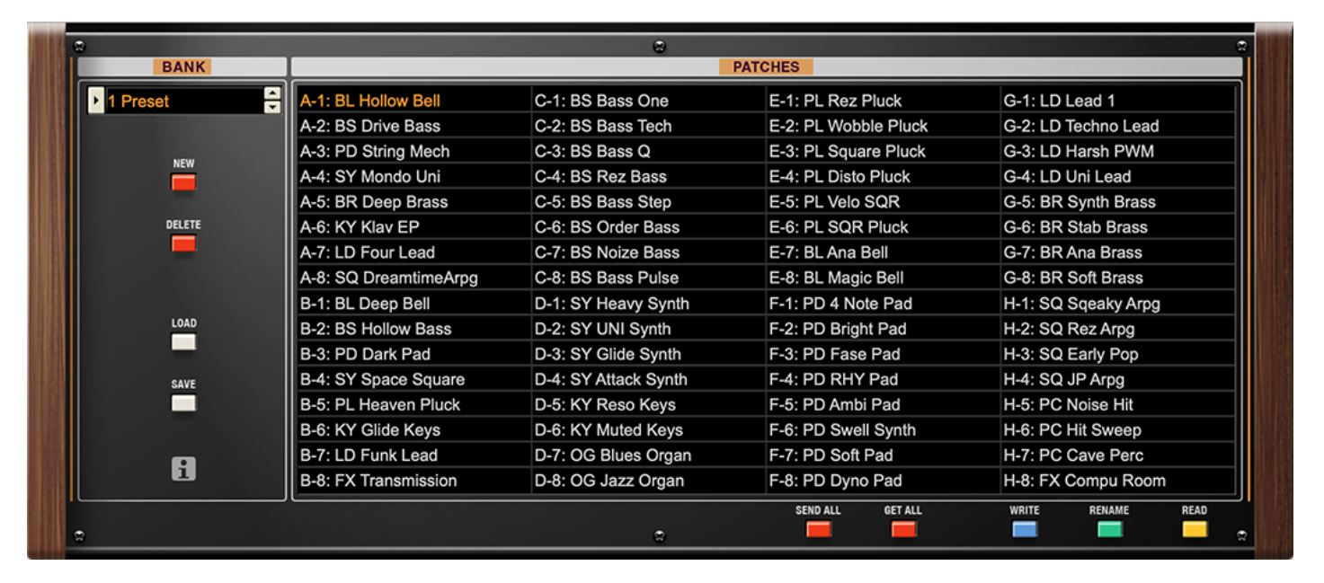Click the blue WRITE button
The image size is (1324, 583).
(x=1025, y=529)
